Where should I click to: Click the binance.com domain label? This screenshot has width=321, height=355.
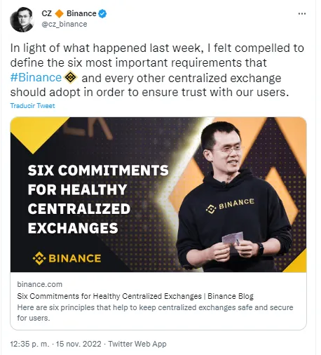click(40, 284)
